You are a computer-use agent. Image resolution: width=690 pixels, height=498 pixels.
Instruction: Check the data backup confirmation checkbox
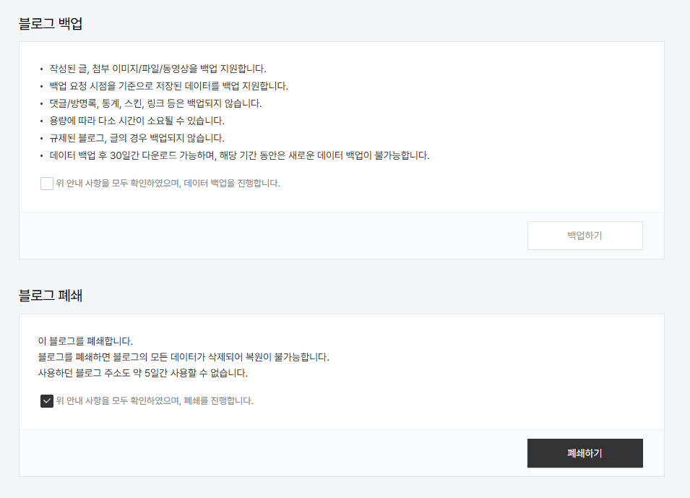click(x=47, y=183)
